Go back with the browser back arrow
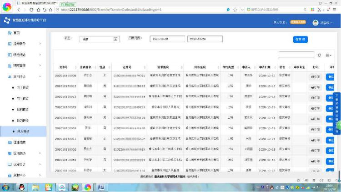This screenshot has width=341, height=192. 19,10
